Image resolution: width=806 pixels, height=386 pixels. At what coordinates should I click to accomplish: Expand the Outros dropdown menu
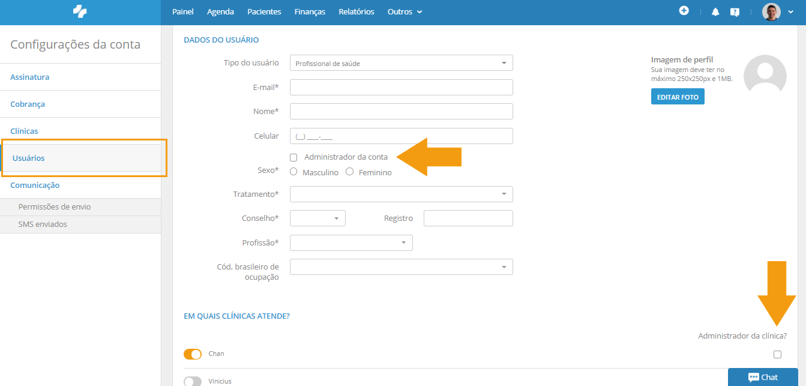tap(405, 11)
